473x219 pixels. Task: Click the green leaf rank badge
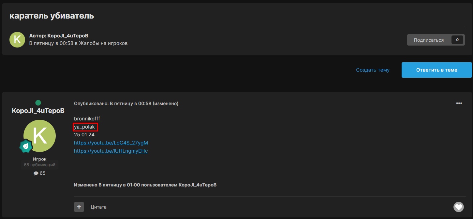pyautogui.click(x=26, y=146)
